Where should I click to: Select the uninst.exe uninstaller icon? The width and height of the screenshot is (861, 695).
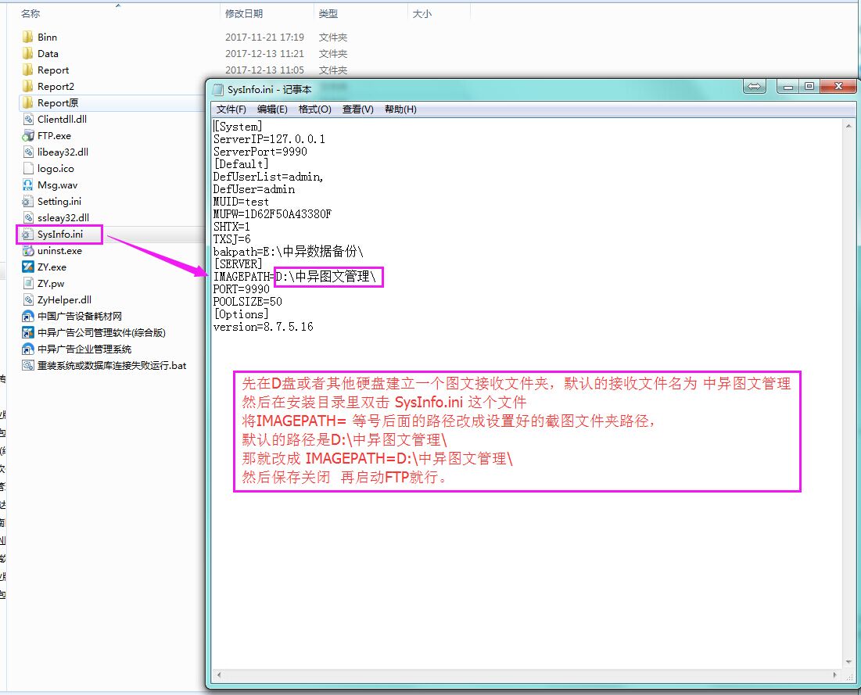(x=28, y=251)
